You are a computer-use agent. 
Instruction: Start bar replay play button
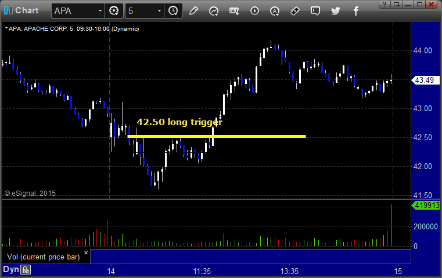254,11
